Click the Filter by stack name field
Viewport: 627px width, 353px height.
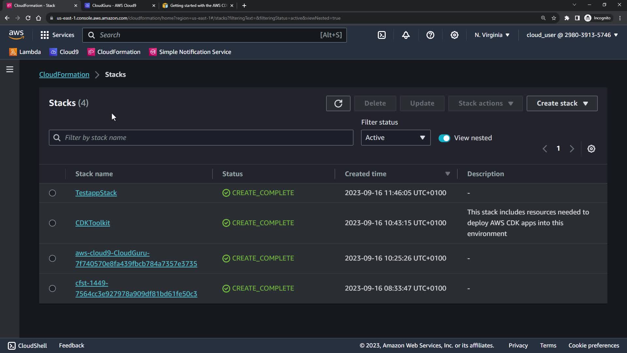[x=206, y=138]
